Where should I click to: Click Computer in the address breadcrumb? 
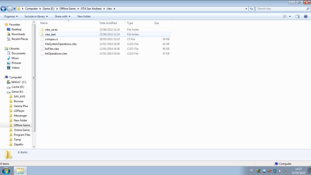click(x=32, y=9)
